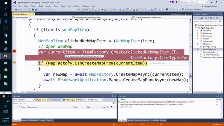Close the WebMapsGallery.cs tab
The image size is (224, 126).
pos(33,14)
